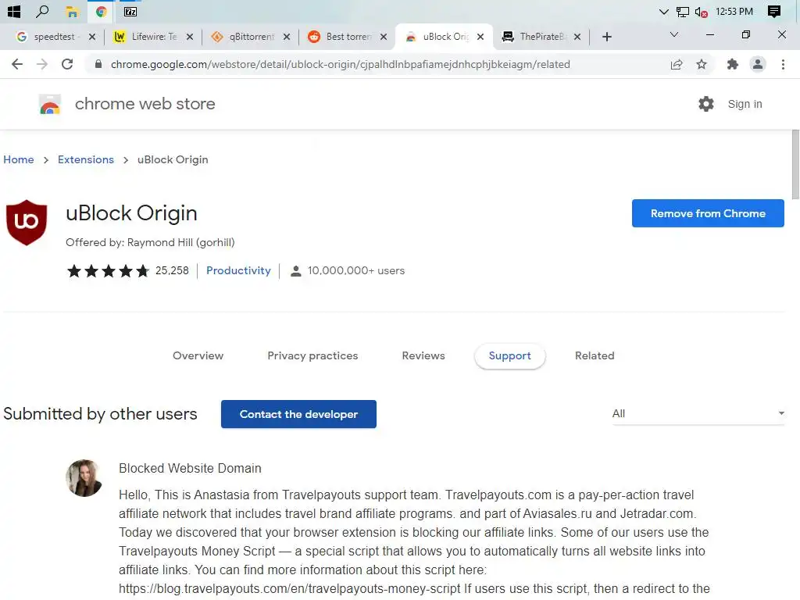Open the Productivity category link

[238, 270]
